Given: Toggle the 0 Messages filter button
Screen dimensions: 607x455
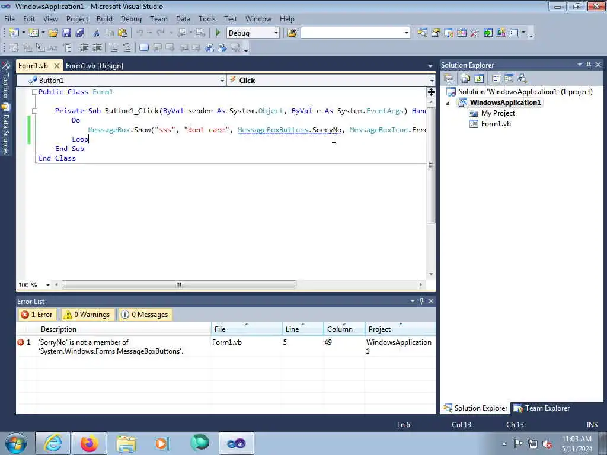Looking at the screenshot, I should [x=145, y=315].
